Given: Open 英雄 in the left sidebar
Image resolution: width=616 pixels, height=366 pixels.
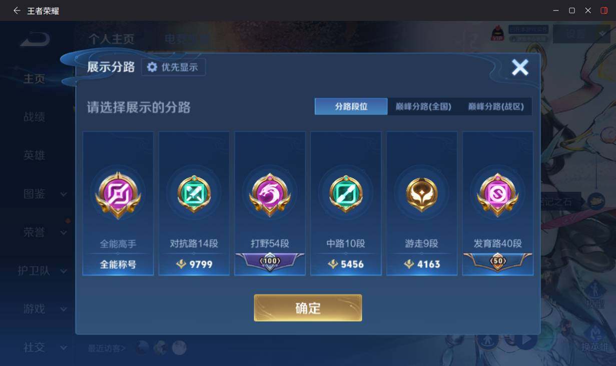Looking at the screenshot, I should click(x=34, y=155).
